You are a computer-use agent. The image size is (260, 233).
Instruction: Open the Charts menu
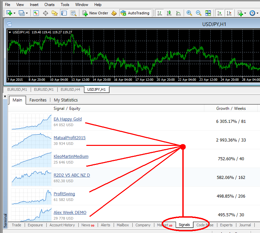point(49,5)
